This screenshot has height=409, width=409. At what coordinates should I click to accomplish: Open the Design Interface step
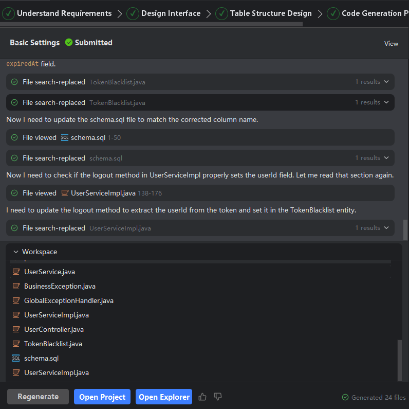(164, 13)
